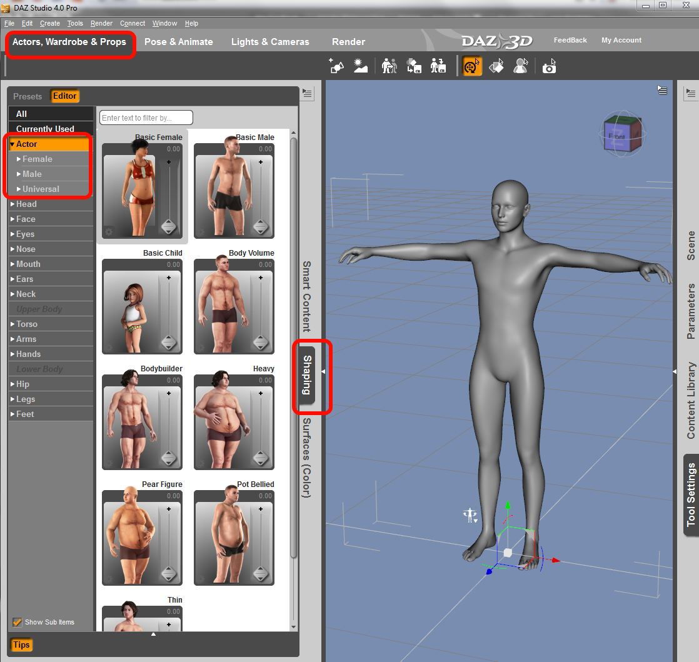Click the FeedBack link
Screen dimensions: 699x662
pos(570,40)
